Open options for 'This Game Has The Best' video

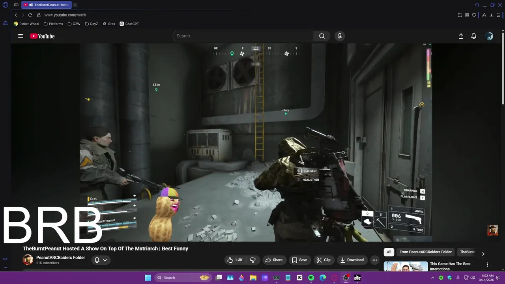click(x=487, y=265)
